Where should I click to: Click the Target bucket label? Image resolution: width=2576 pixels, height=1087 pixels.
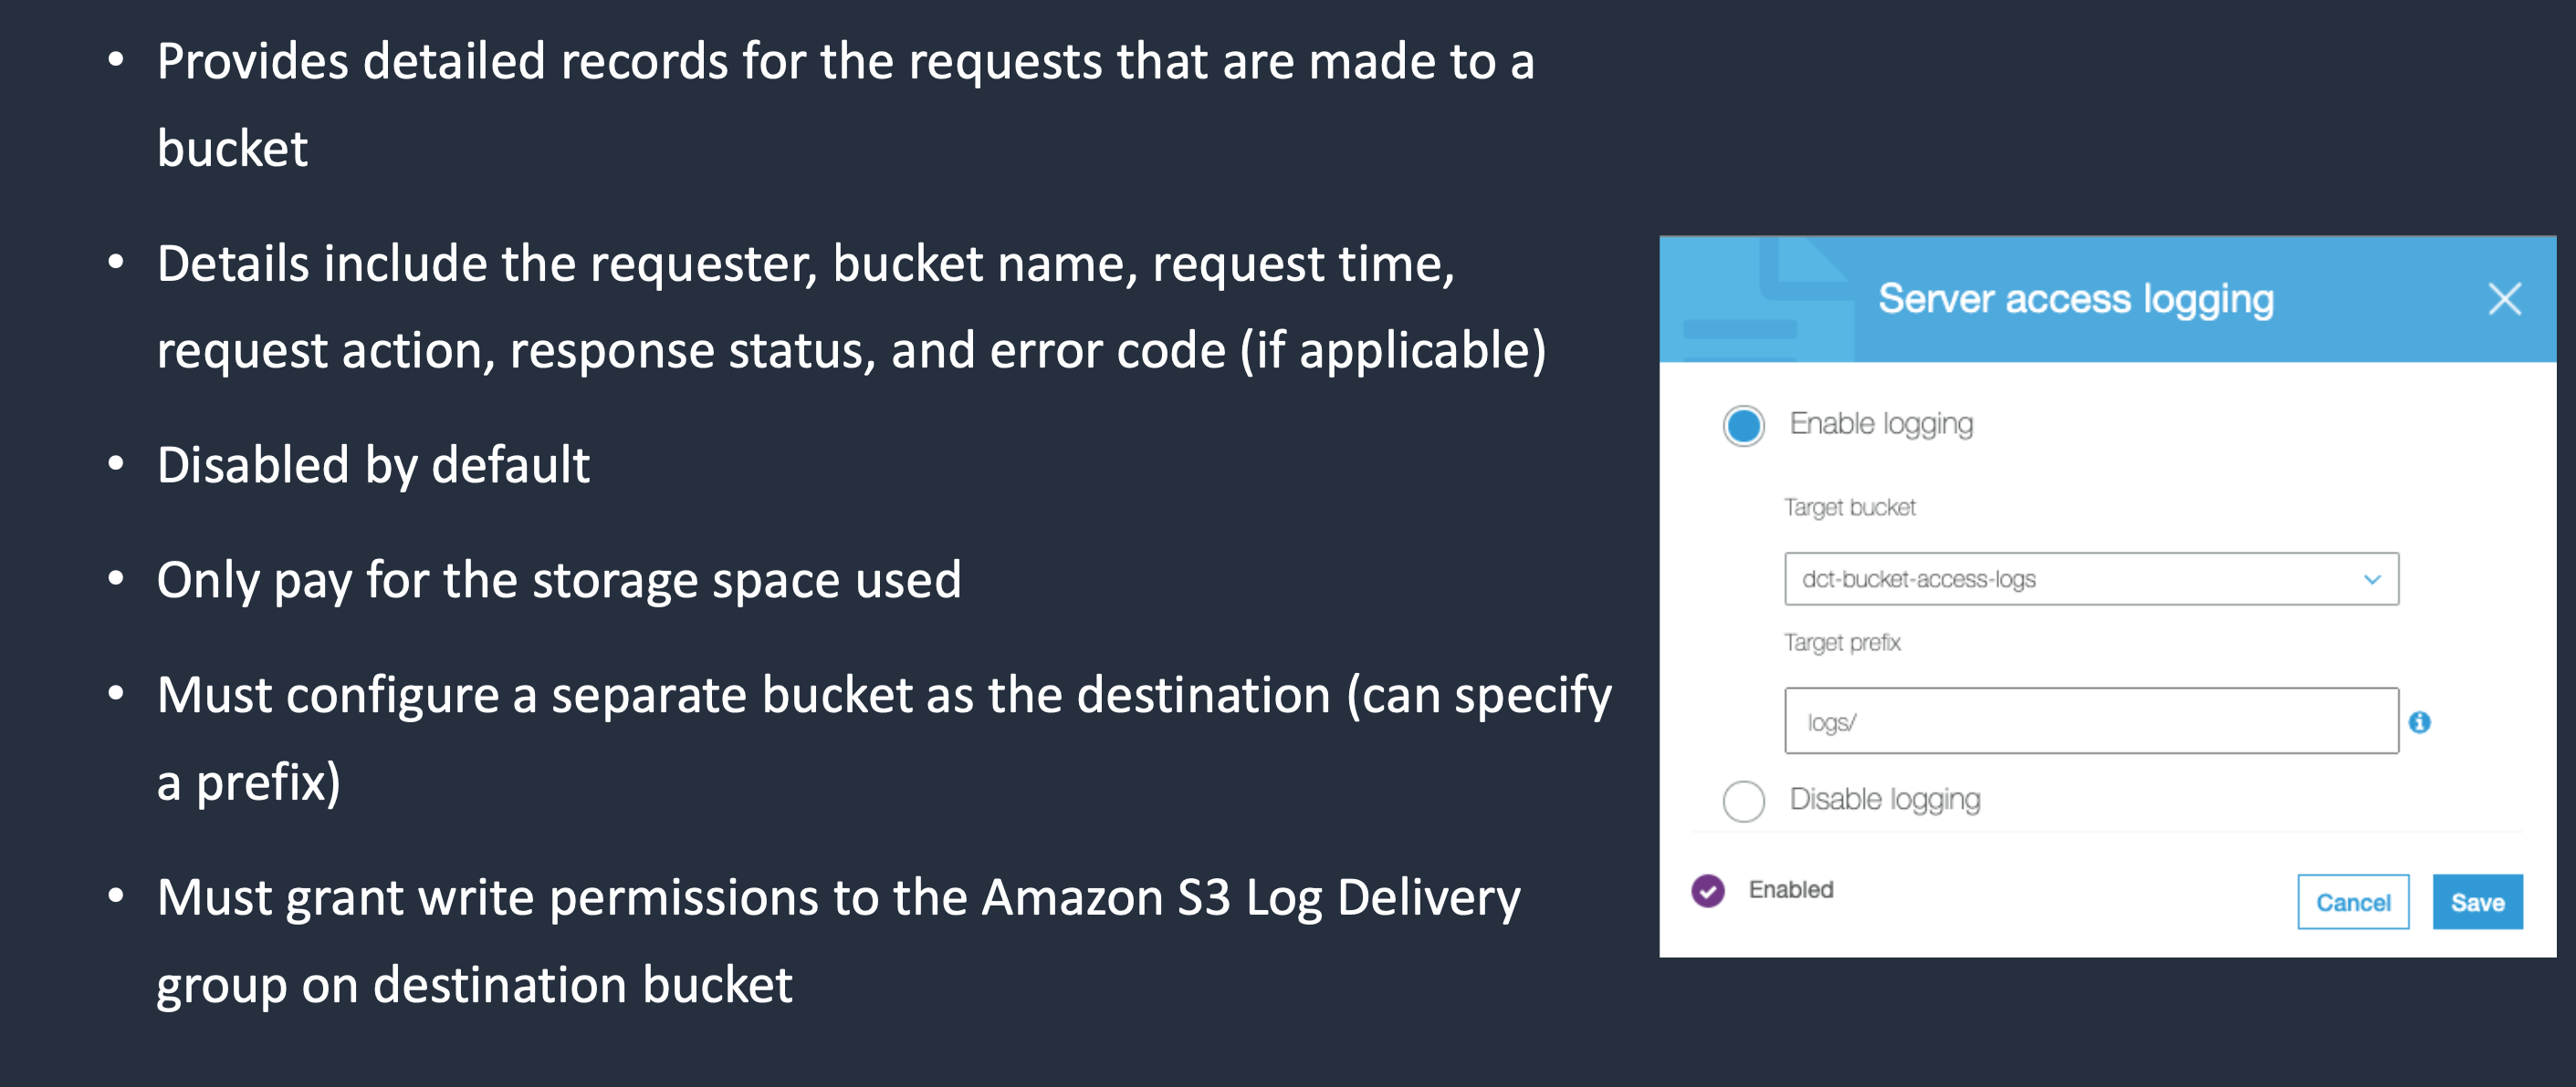(x=1850, y=508)
